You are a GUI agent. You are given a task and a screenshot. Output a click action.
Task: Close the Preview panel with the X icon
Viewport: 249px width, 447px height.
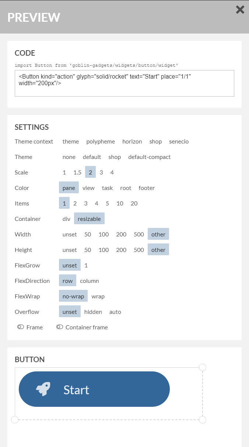pyautogui.click(x=240, y=10)
